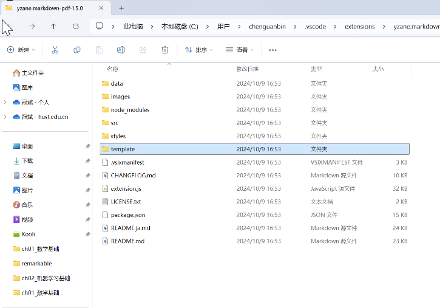Click the Share icon in toolbar
Viewport: 440px width, 308px height.
[x=143, y=50]
